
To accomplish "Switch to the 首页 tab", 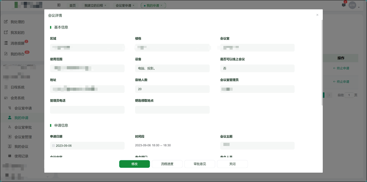I will point(72,5).
